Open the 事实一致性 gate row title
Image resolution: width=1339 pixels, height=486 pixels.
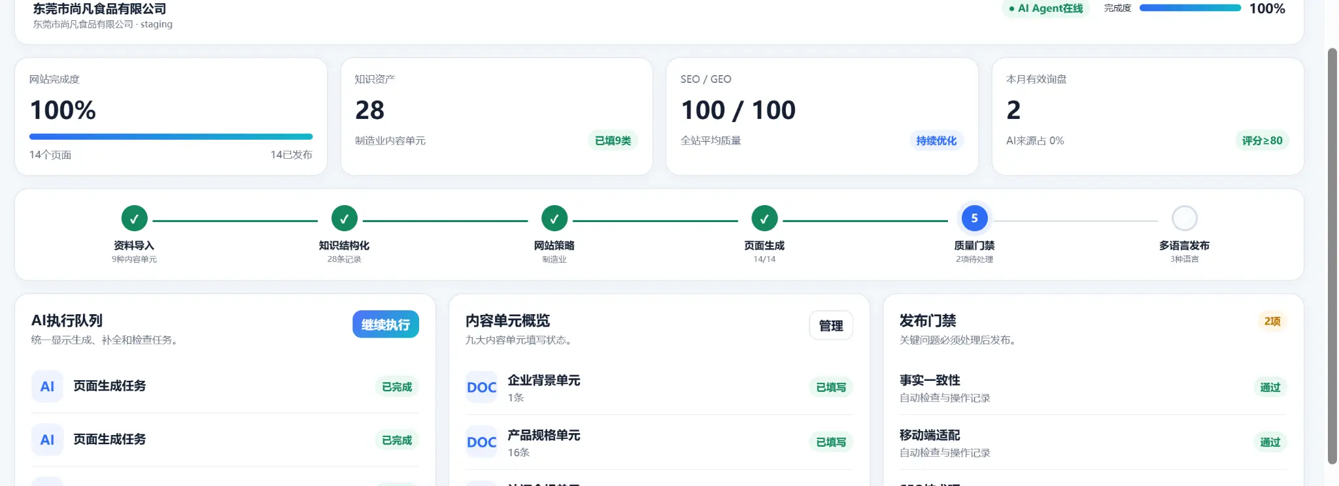[x=930, y=380]
